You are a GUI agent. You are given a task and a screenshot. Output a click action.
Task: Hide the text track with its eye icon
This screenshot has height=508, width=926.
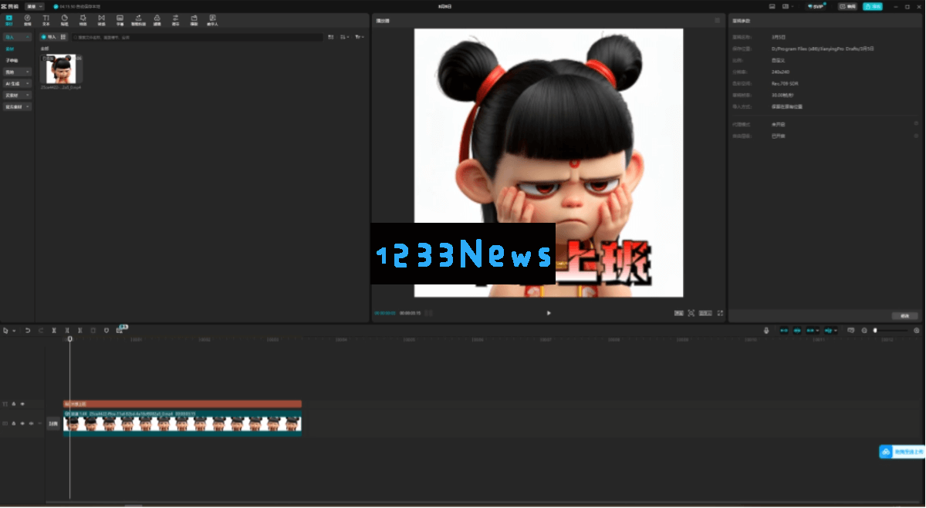[x=22, y=404]
